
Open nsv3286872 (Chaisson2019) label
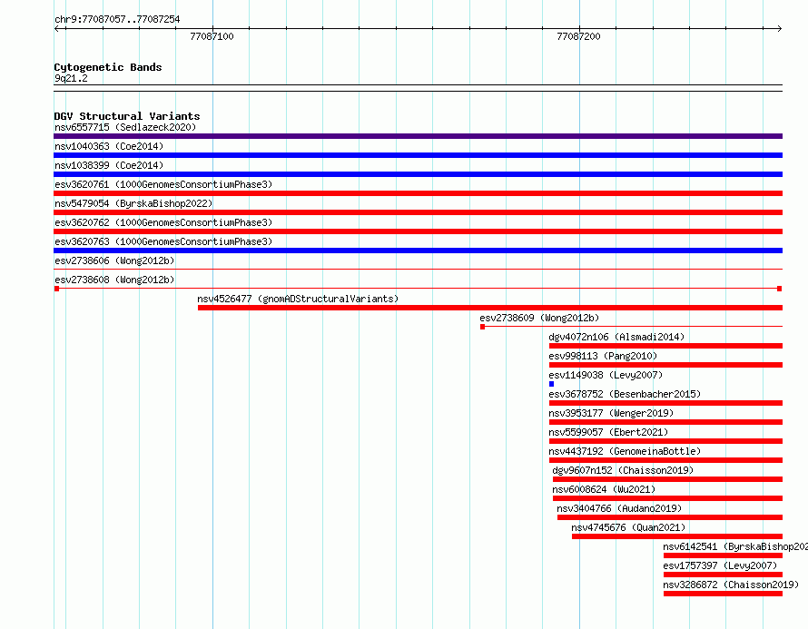click(731, 585)
